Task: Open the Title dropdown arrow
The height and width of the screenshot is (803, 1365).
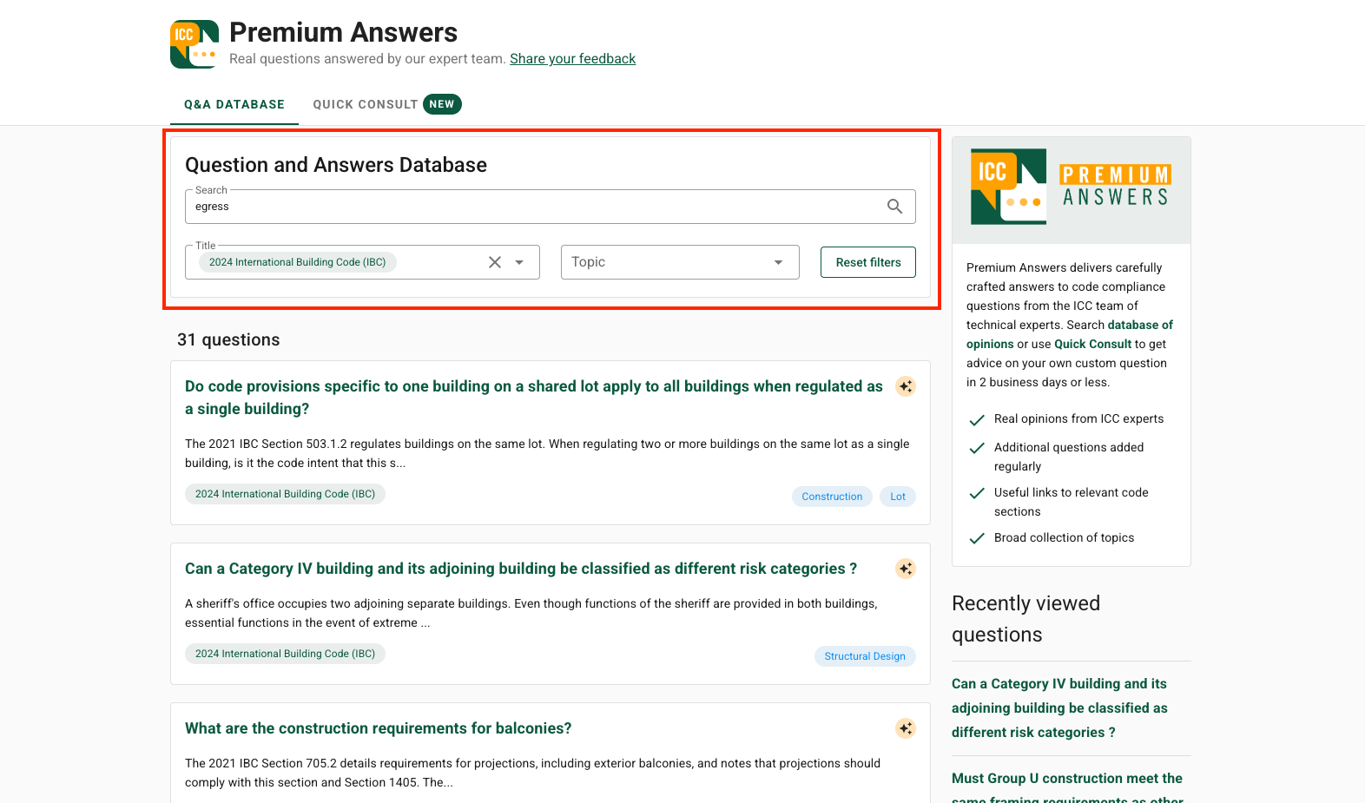Action: tap(519, 262)
